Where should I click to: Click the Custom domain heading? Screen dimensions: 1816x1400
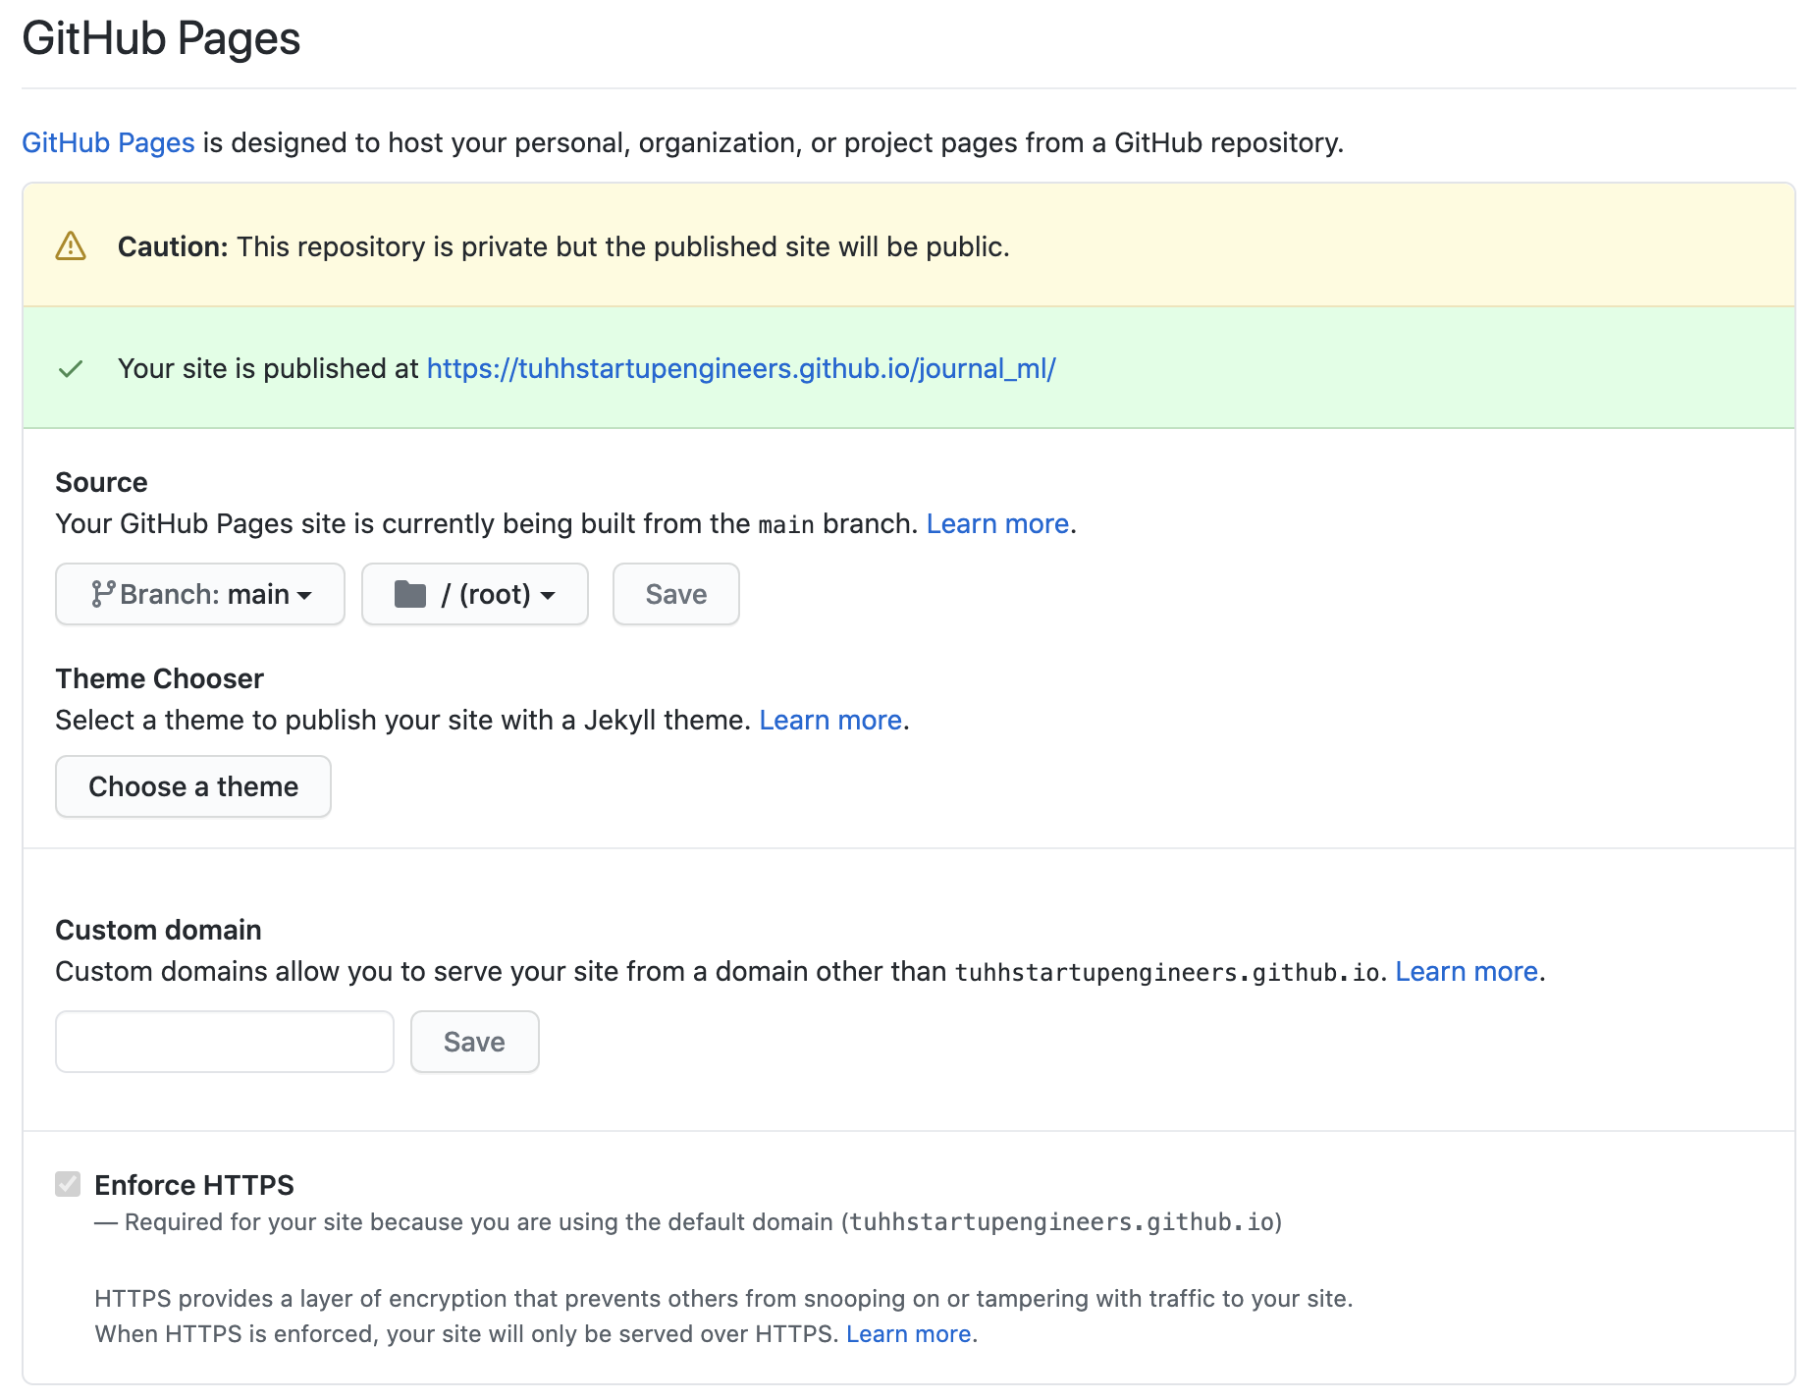[158, 931]
